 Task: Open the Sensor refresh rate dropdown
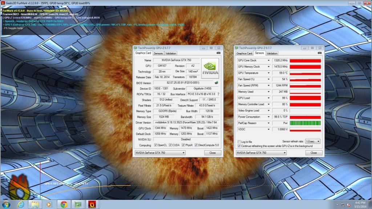313,141
